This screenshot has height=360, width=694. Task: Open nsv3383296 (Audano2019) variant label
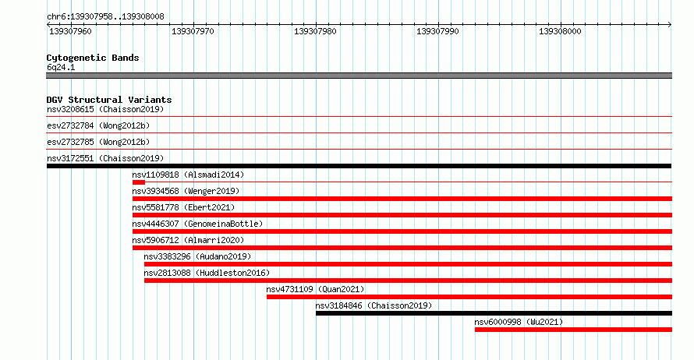(x=197, y=256)
